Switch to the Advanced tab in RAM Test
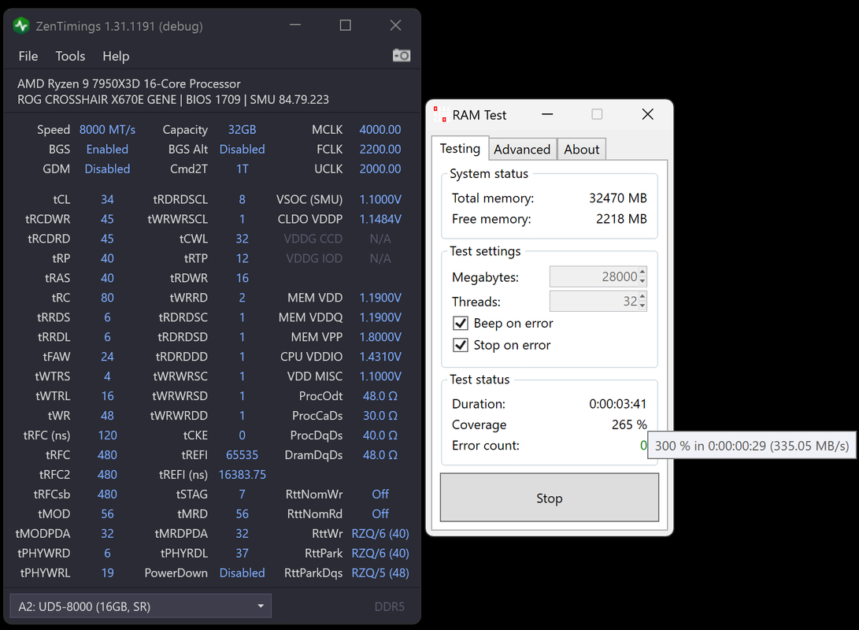859x630 pixels. tap(521, 150)
